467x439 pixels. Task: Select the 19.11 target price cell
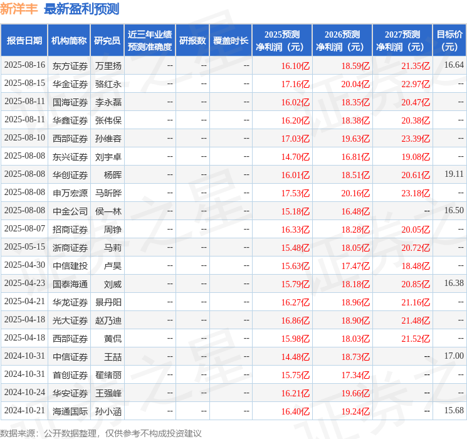(453, 174)
